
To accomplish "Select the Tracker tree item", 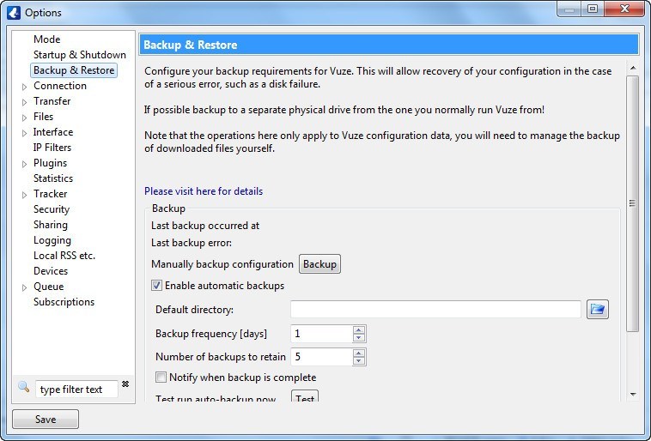I will tap(50, 194).
